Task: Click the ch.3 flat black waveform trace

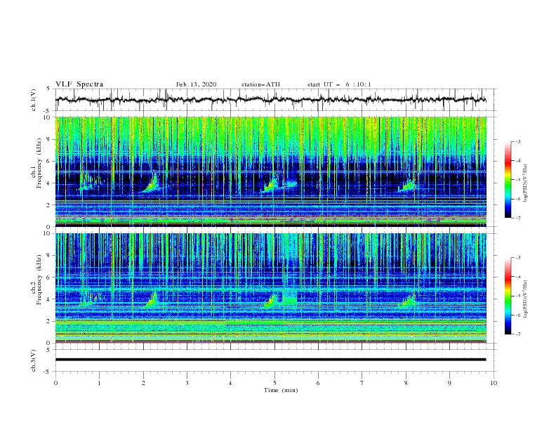Action: [270, 360]
